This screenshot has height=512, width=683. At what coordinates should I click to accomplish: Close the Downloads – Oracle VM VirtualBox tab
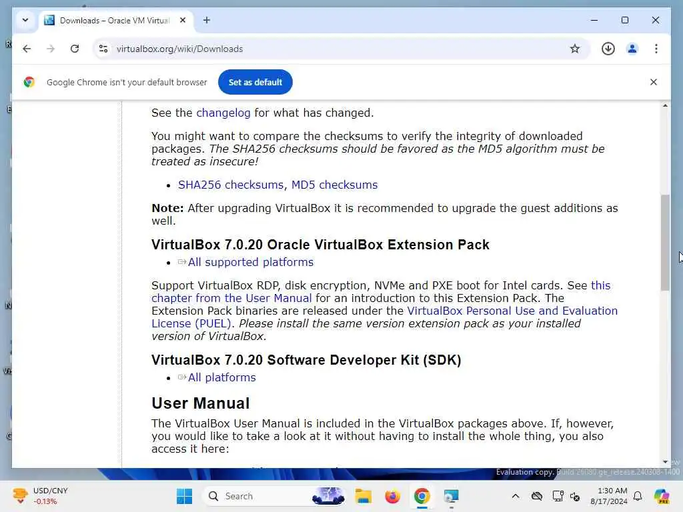point(183,20)
